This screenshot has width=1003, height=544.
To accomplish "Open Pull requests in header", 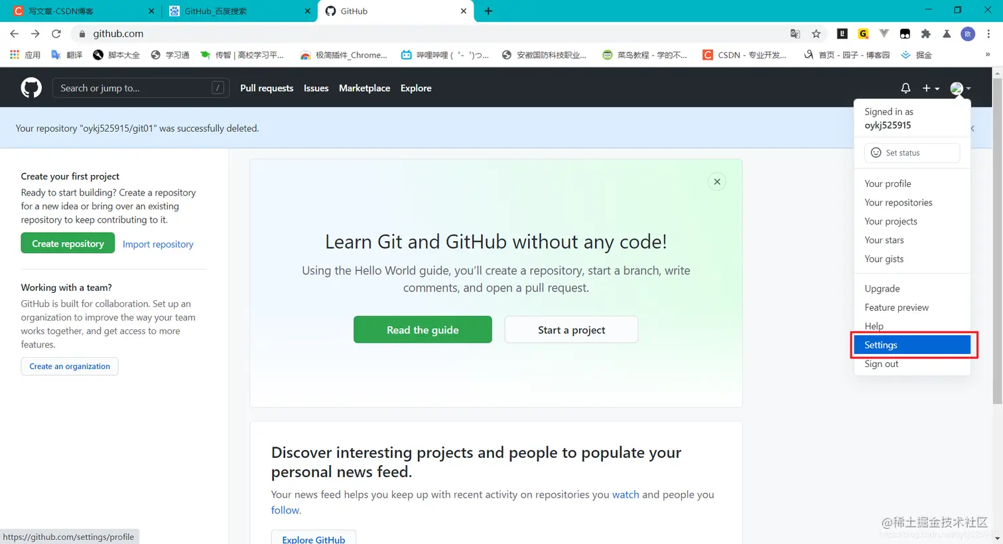I will [x=267, y=88].
